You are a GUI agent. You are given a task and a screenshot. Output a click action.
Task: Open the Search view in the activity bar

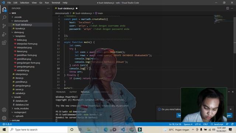tap(4, 18)
